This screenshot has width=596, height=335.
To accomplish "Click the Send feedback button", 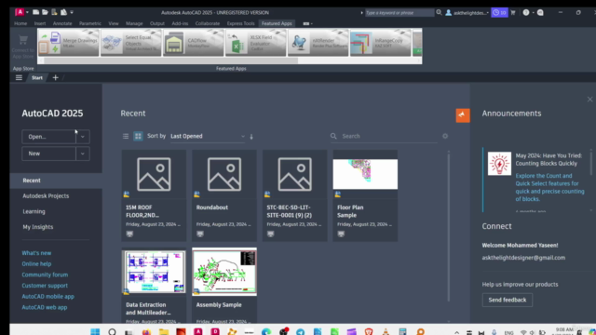I will (507, 300).
